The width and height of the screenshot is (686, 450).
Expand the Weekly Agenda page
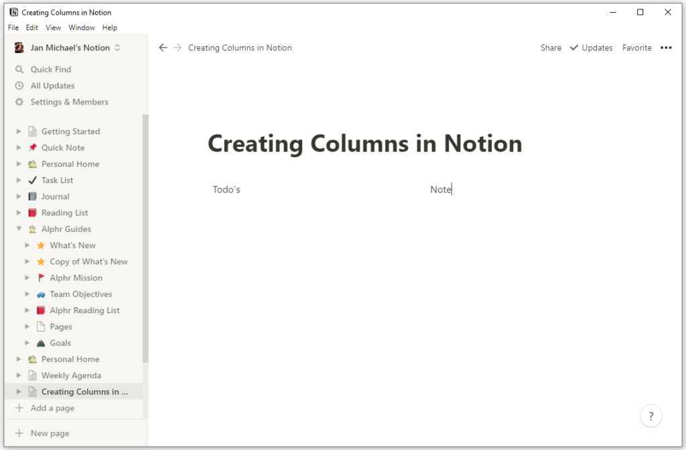[18, 375]
